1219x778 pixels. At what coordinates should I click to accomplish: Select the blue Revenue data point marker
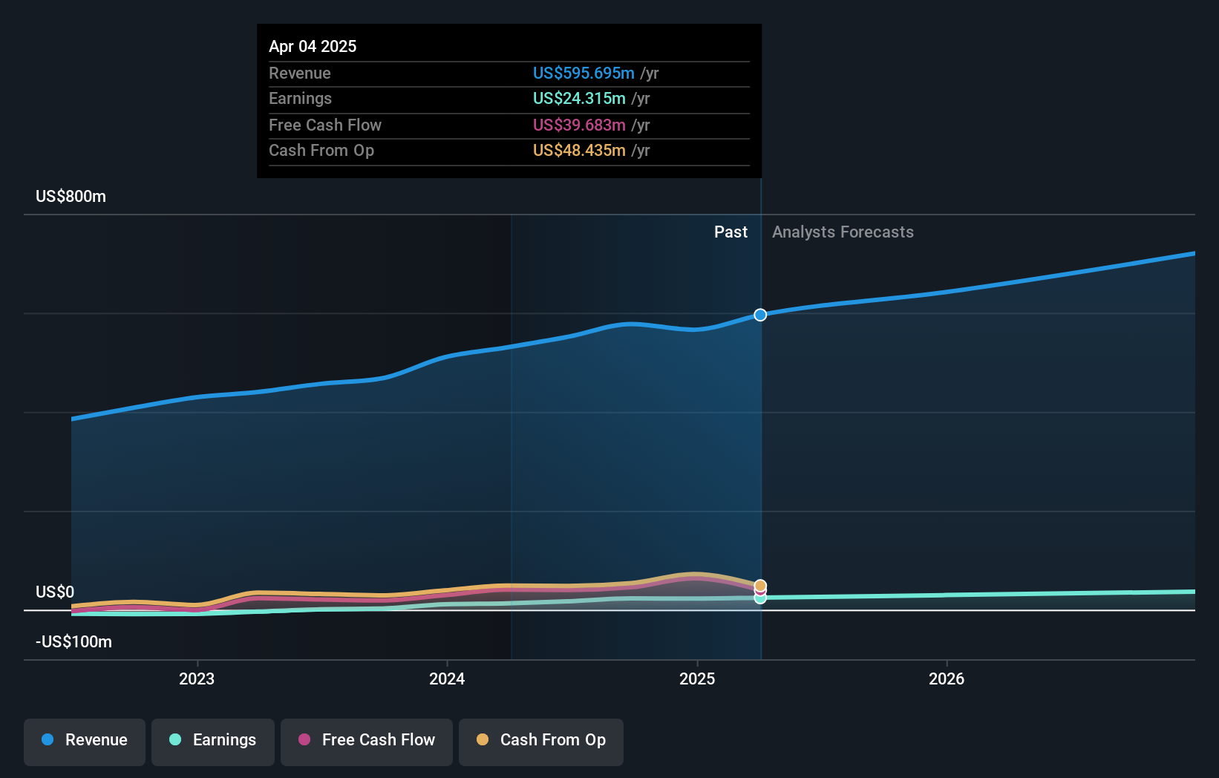[759, 315]
